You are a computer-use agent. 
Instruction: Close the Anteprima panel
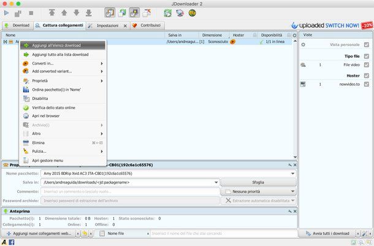(295, 211)
